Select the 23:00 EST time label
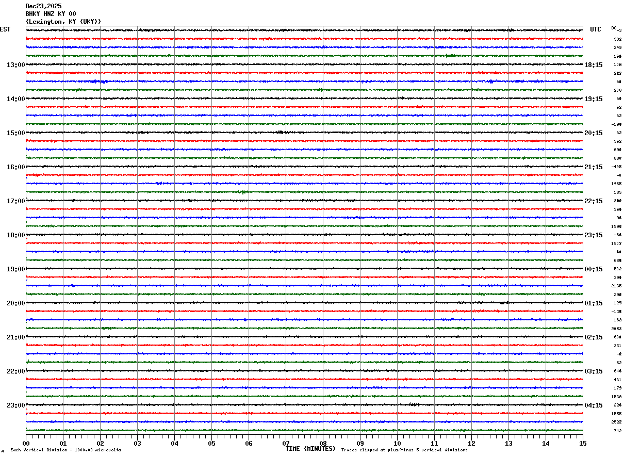The height and width of the screenshot is (457, 624). (16, 405)
